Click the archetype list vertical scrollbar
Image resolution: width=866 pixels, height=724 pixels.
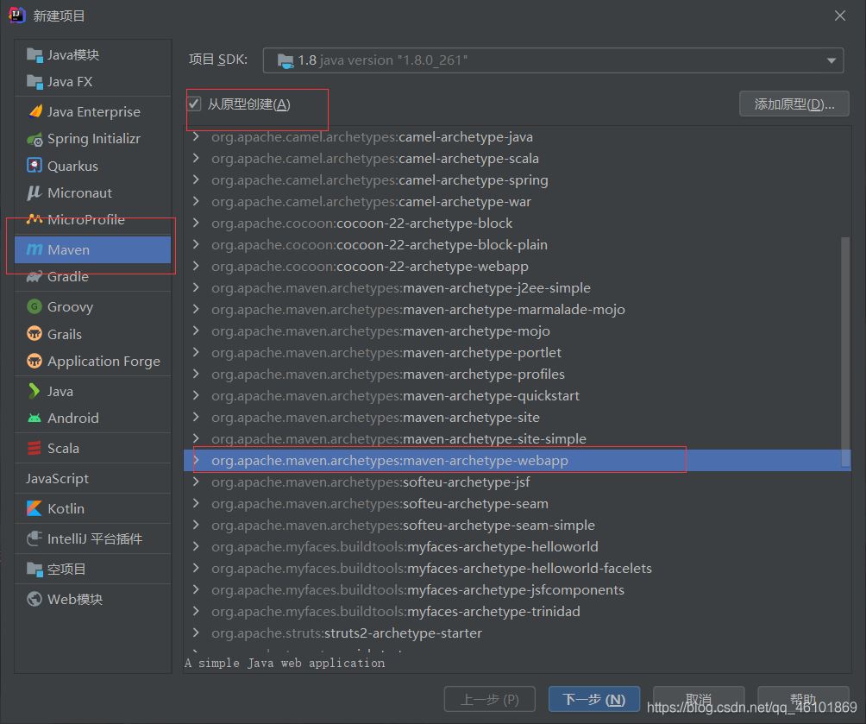(x=845, y=351)
